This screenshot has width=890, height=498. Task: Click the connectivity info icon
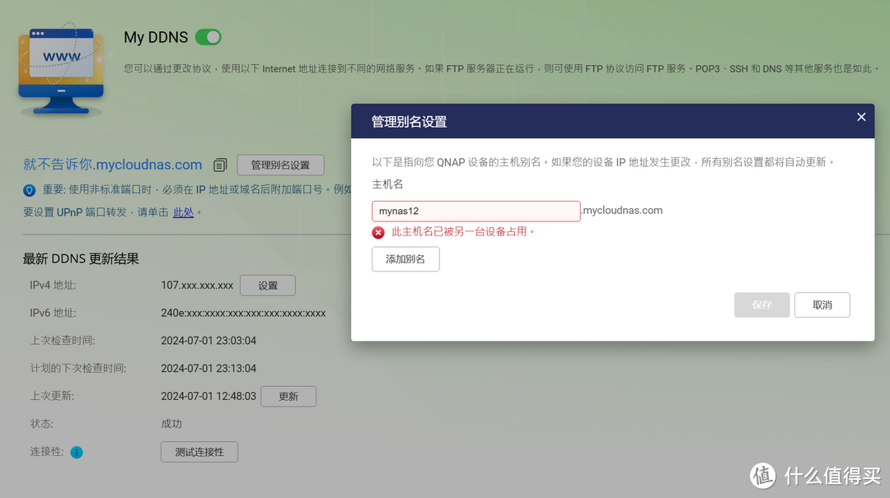click(77, 452)
